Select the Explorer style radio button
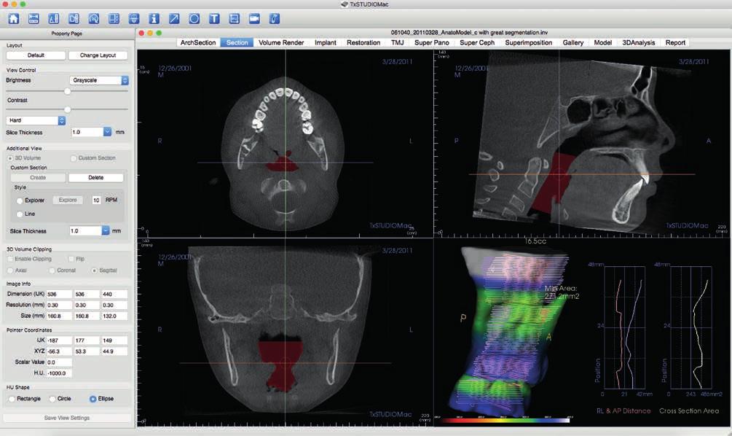Viewport: 732px width, 436px height. 20,201
